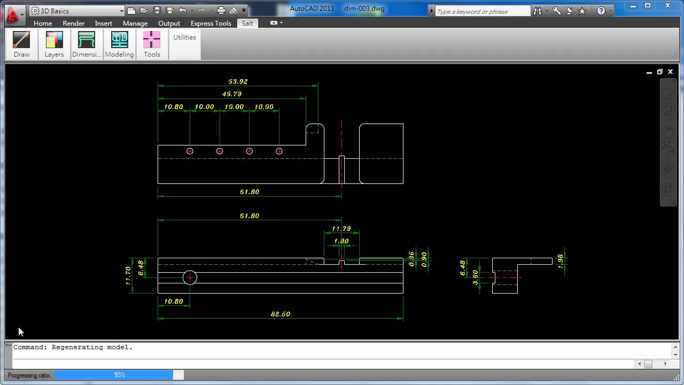This screenshot has height=385, width=684.
Task: Click the ViewCube icon in navigation bar
Action: [669, 94]
